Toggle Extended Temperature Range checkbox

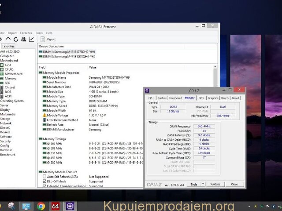click(45, 186)
